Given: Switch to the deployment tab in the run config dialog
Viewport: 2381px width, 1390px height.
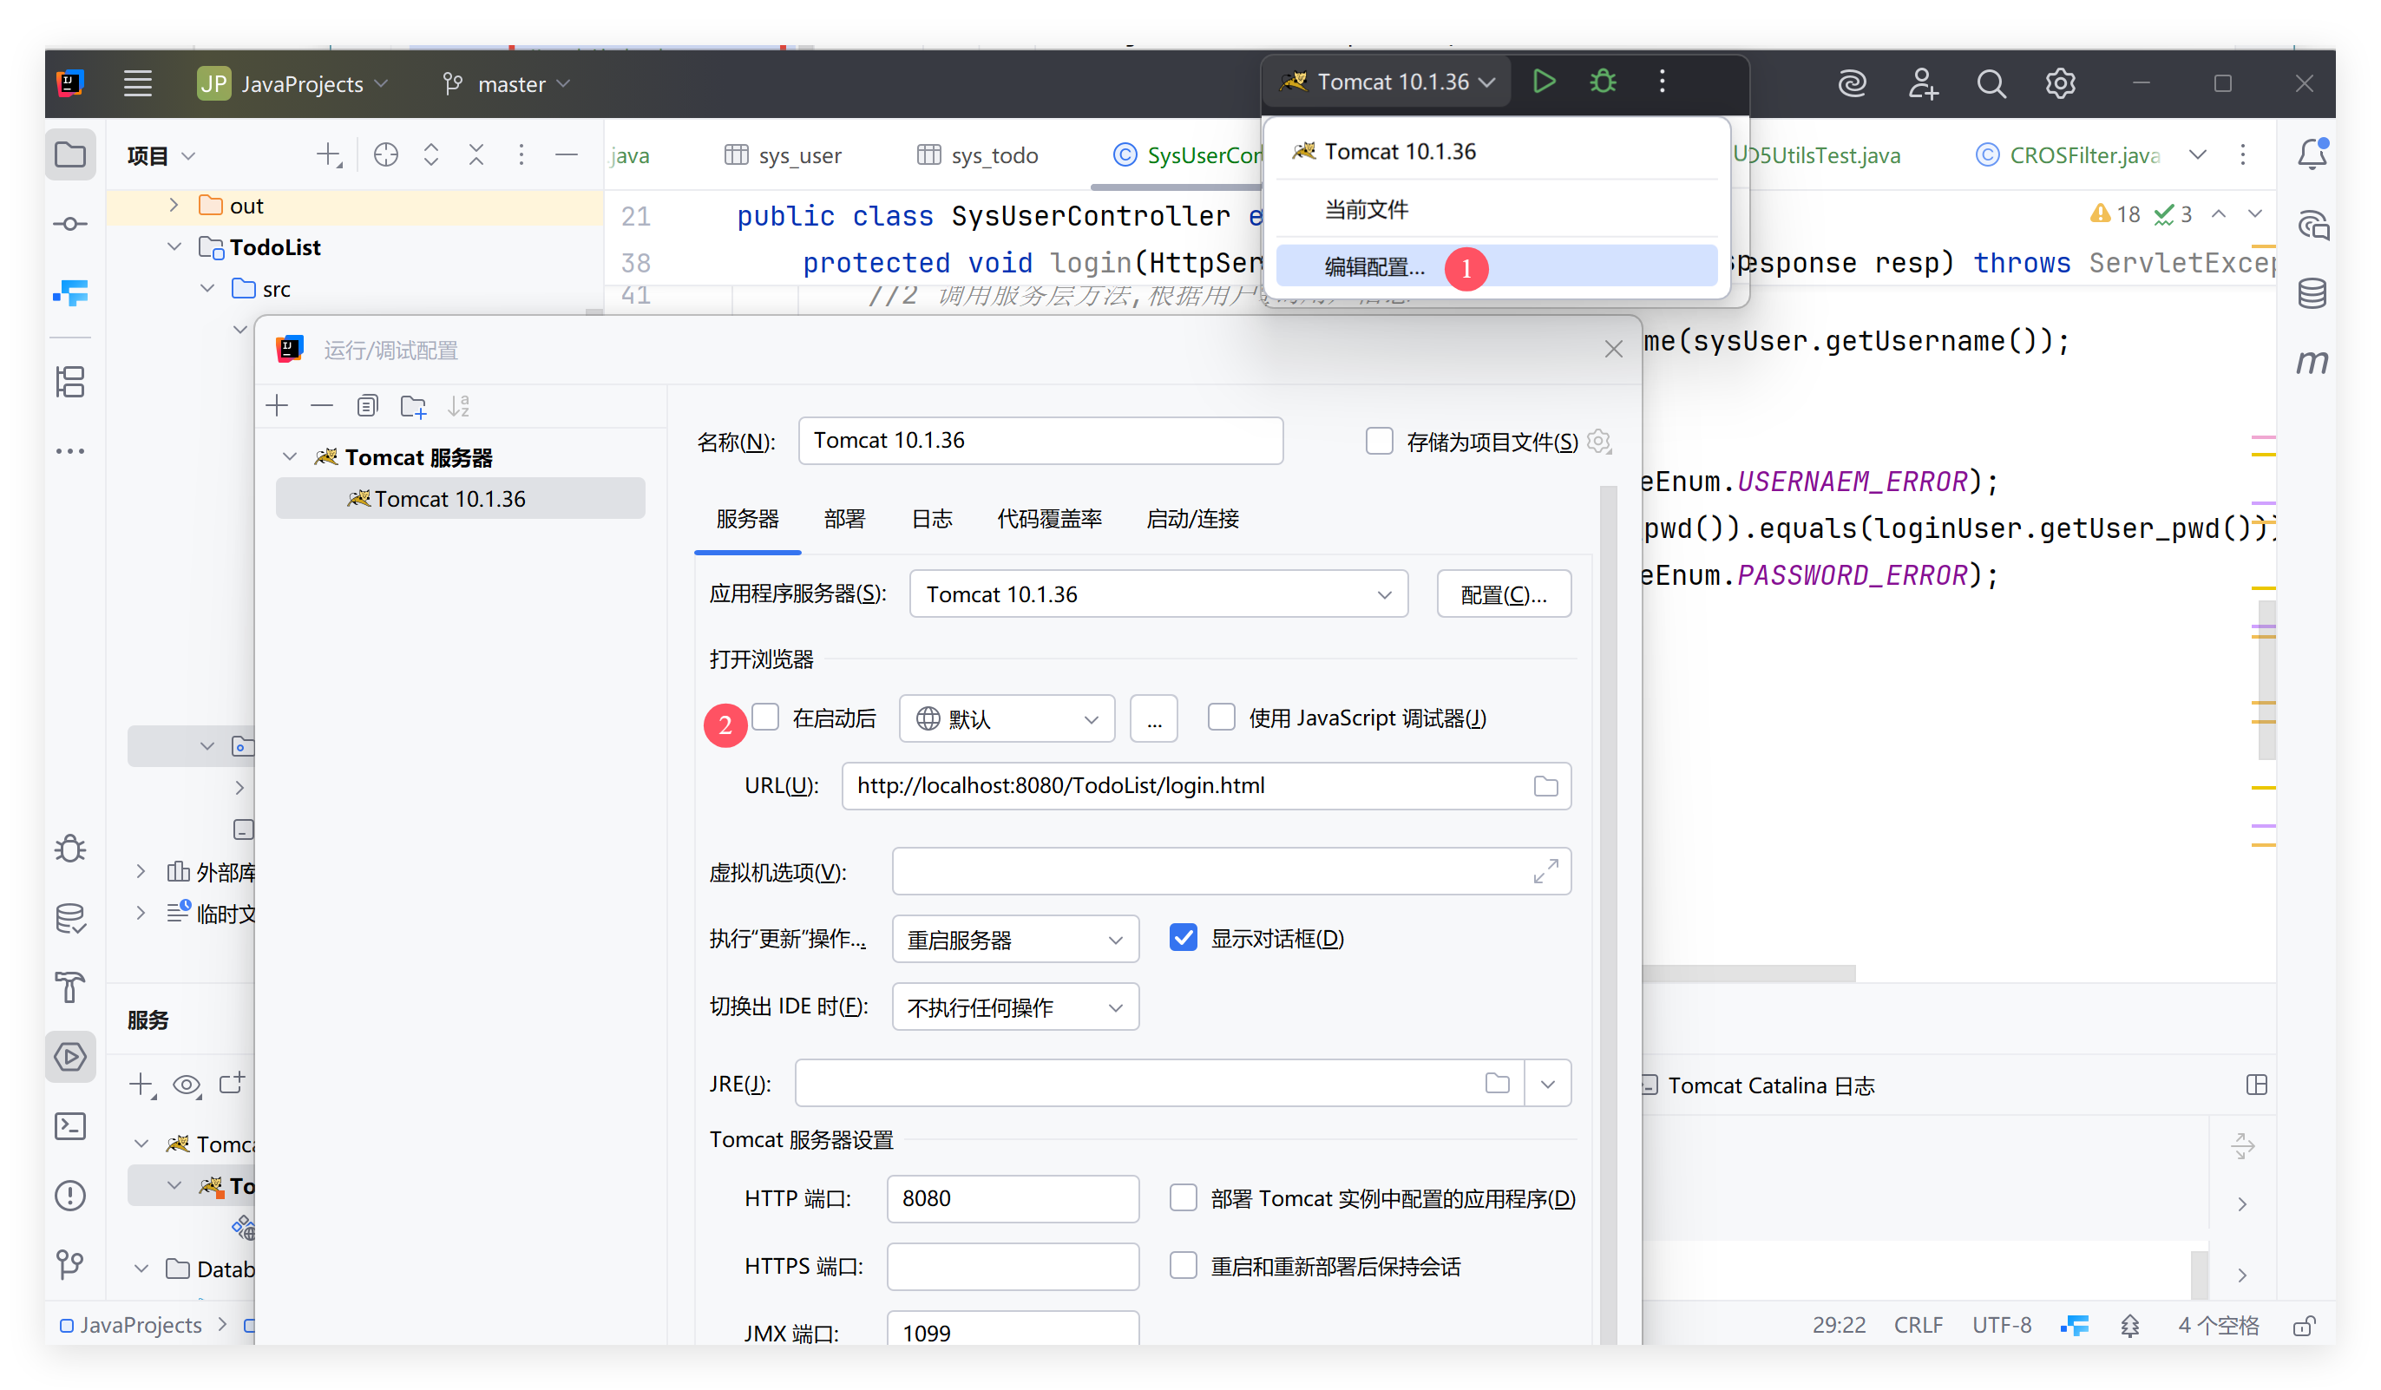Looking at the screenshot, I should [x=843, y=518].
